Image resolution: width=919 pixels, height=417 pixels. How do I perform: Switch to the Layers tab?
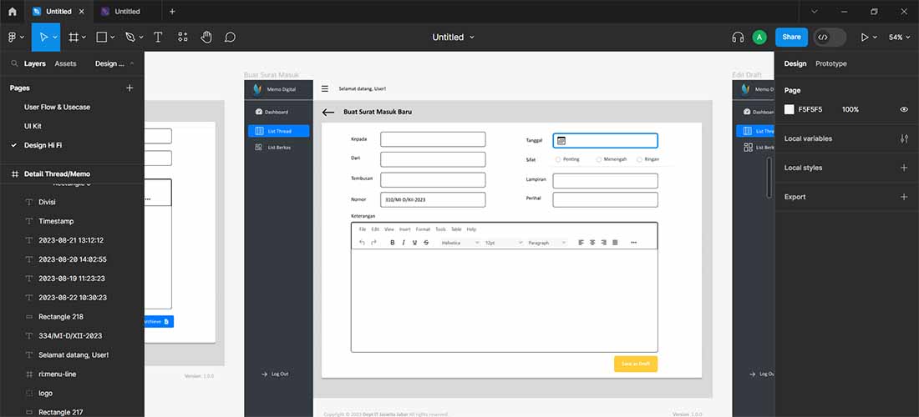tap(34, 63)
